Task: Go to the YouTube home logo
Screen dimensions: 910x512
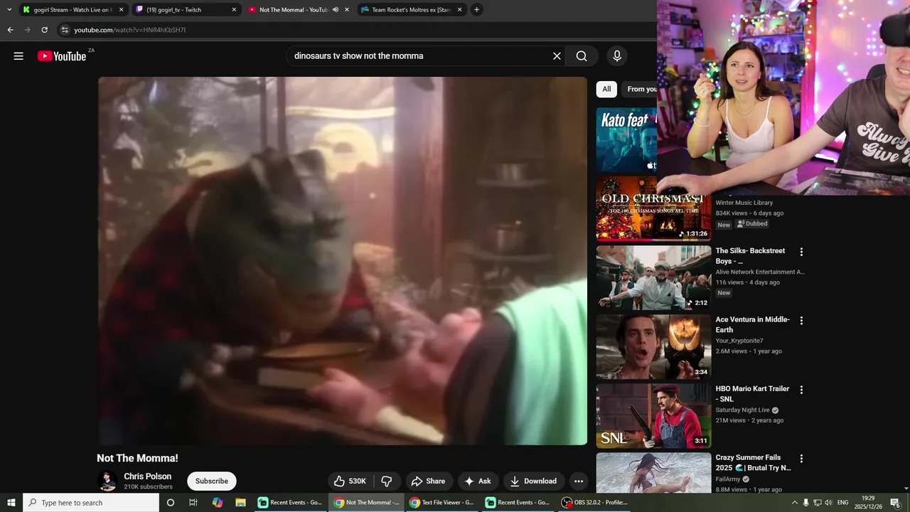Action: [x=62, y=56]
